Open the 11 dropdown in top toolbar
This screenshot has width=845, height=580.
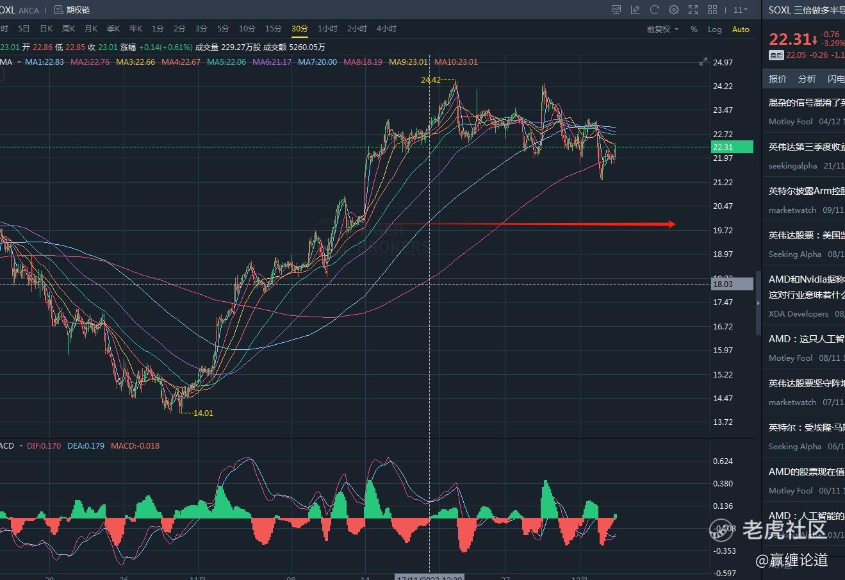740,10
